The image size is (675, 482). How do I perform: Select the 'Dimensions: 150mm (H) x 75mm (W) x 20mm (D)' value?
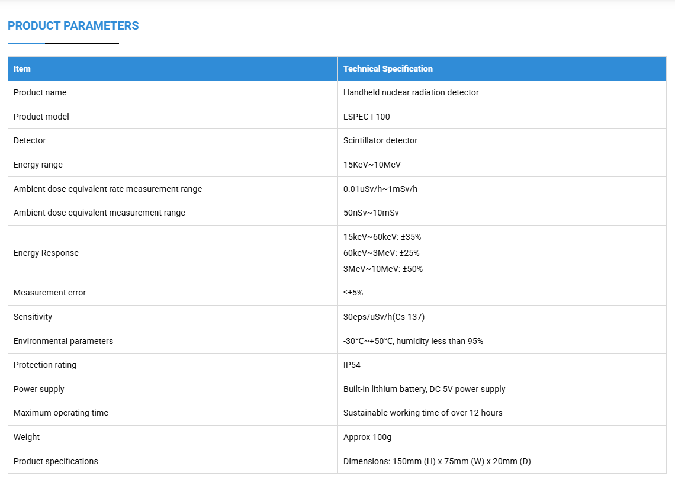click(437, 461)
